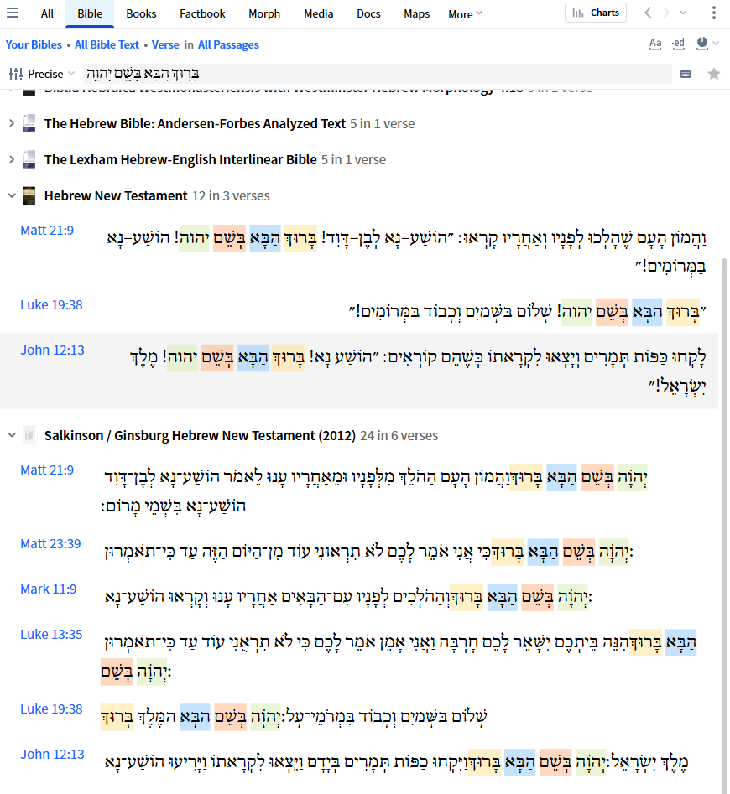Star this search as favorite
This screenshot has width=730, height=794.
click(x=714, y=74)
